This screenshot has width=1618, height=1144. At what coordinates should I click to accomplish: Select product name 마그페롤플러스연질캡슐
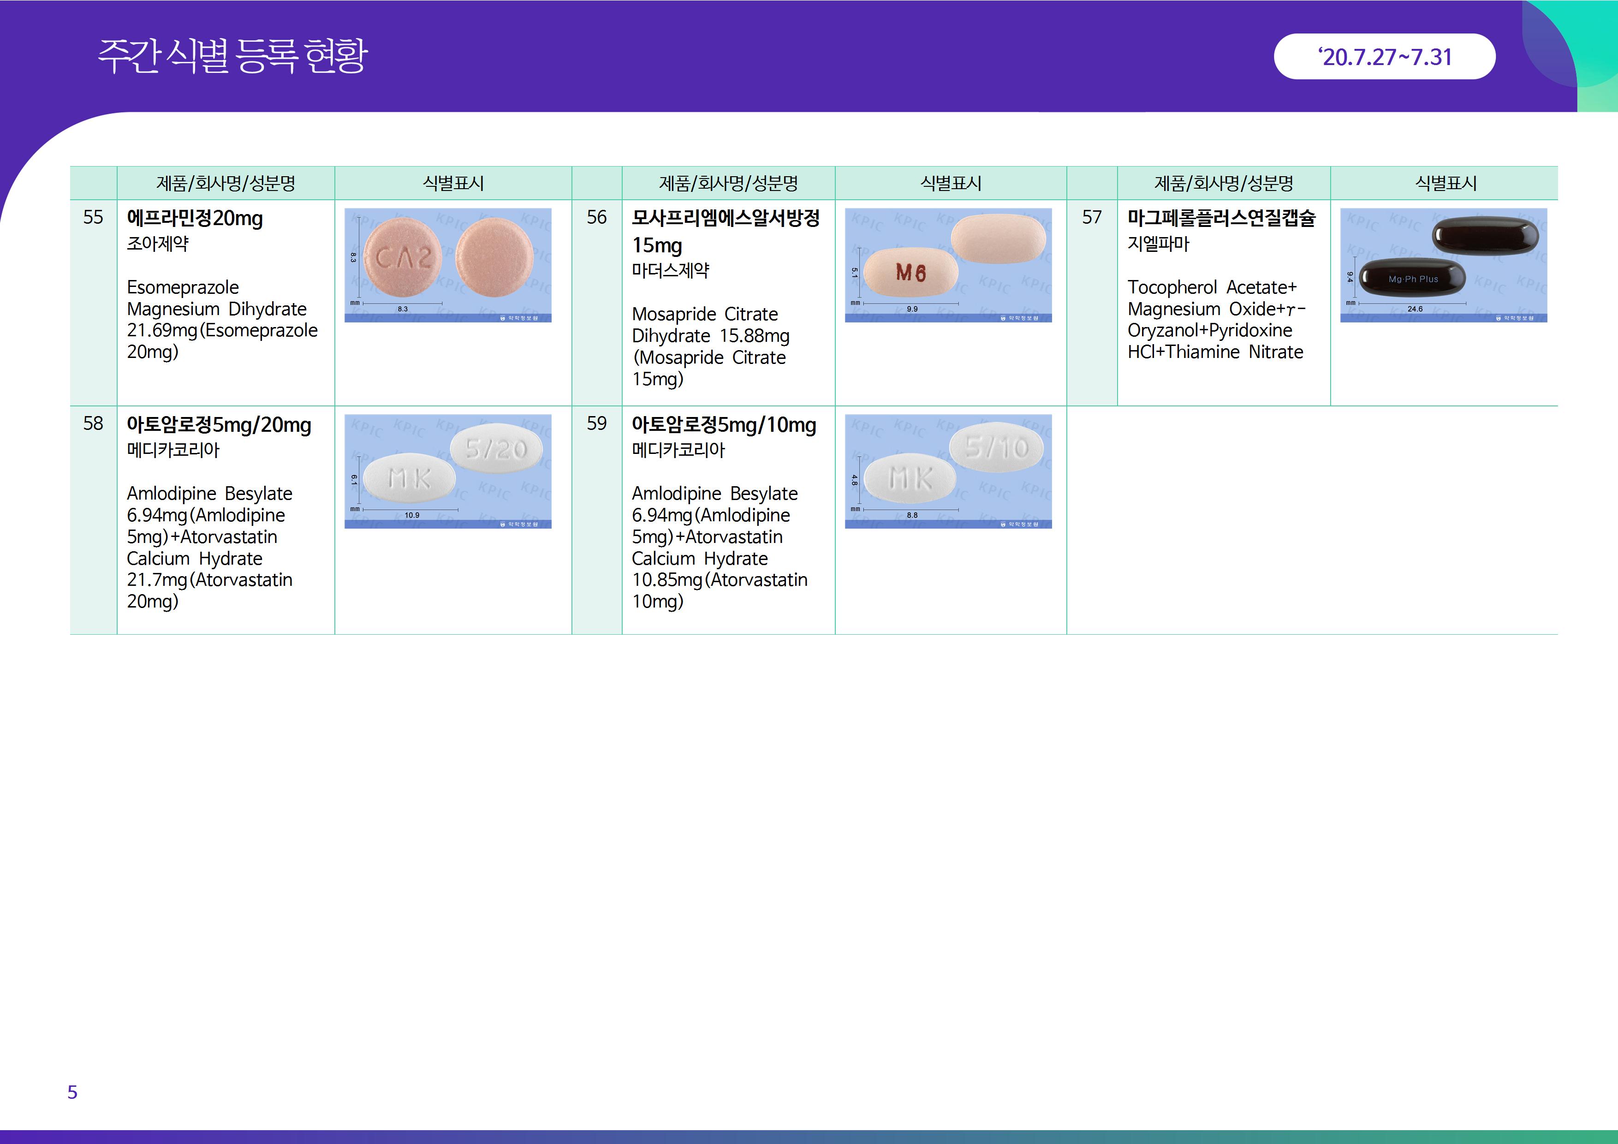pyautogui.click(x=1220, y=219)
